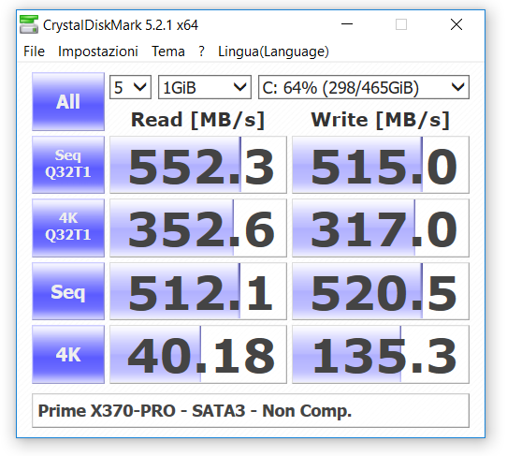Screen dimensions: 507x456
Task: Open the File menu
Action: tap(34, 51)
